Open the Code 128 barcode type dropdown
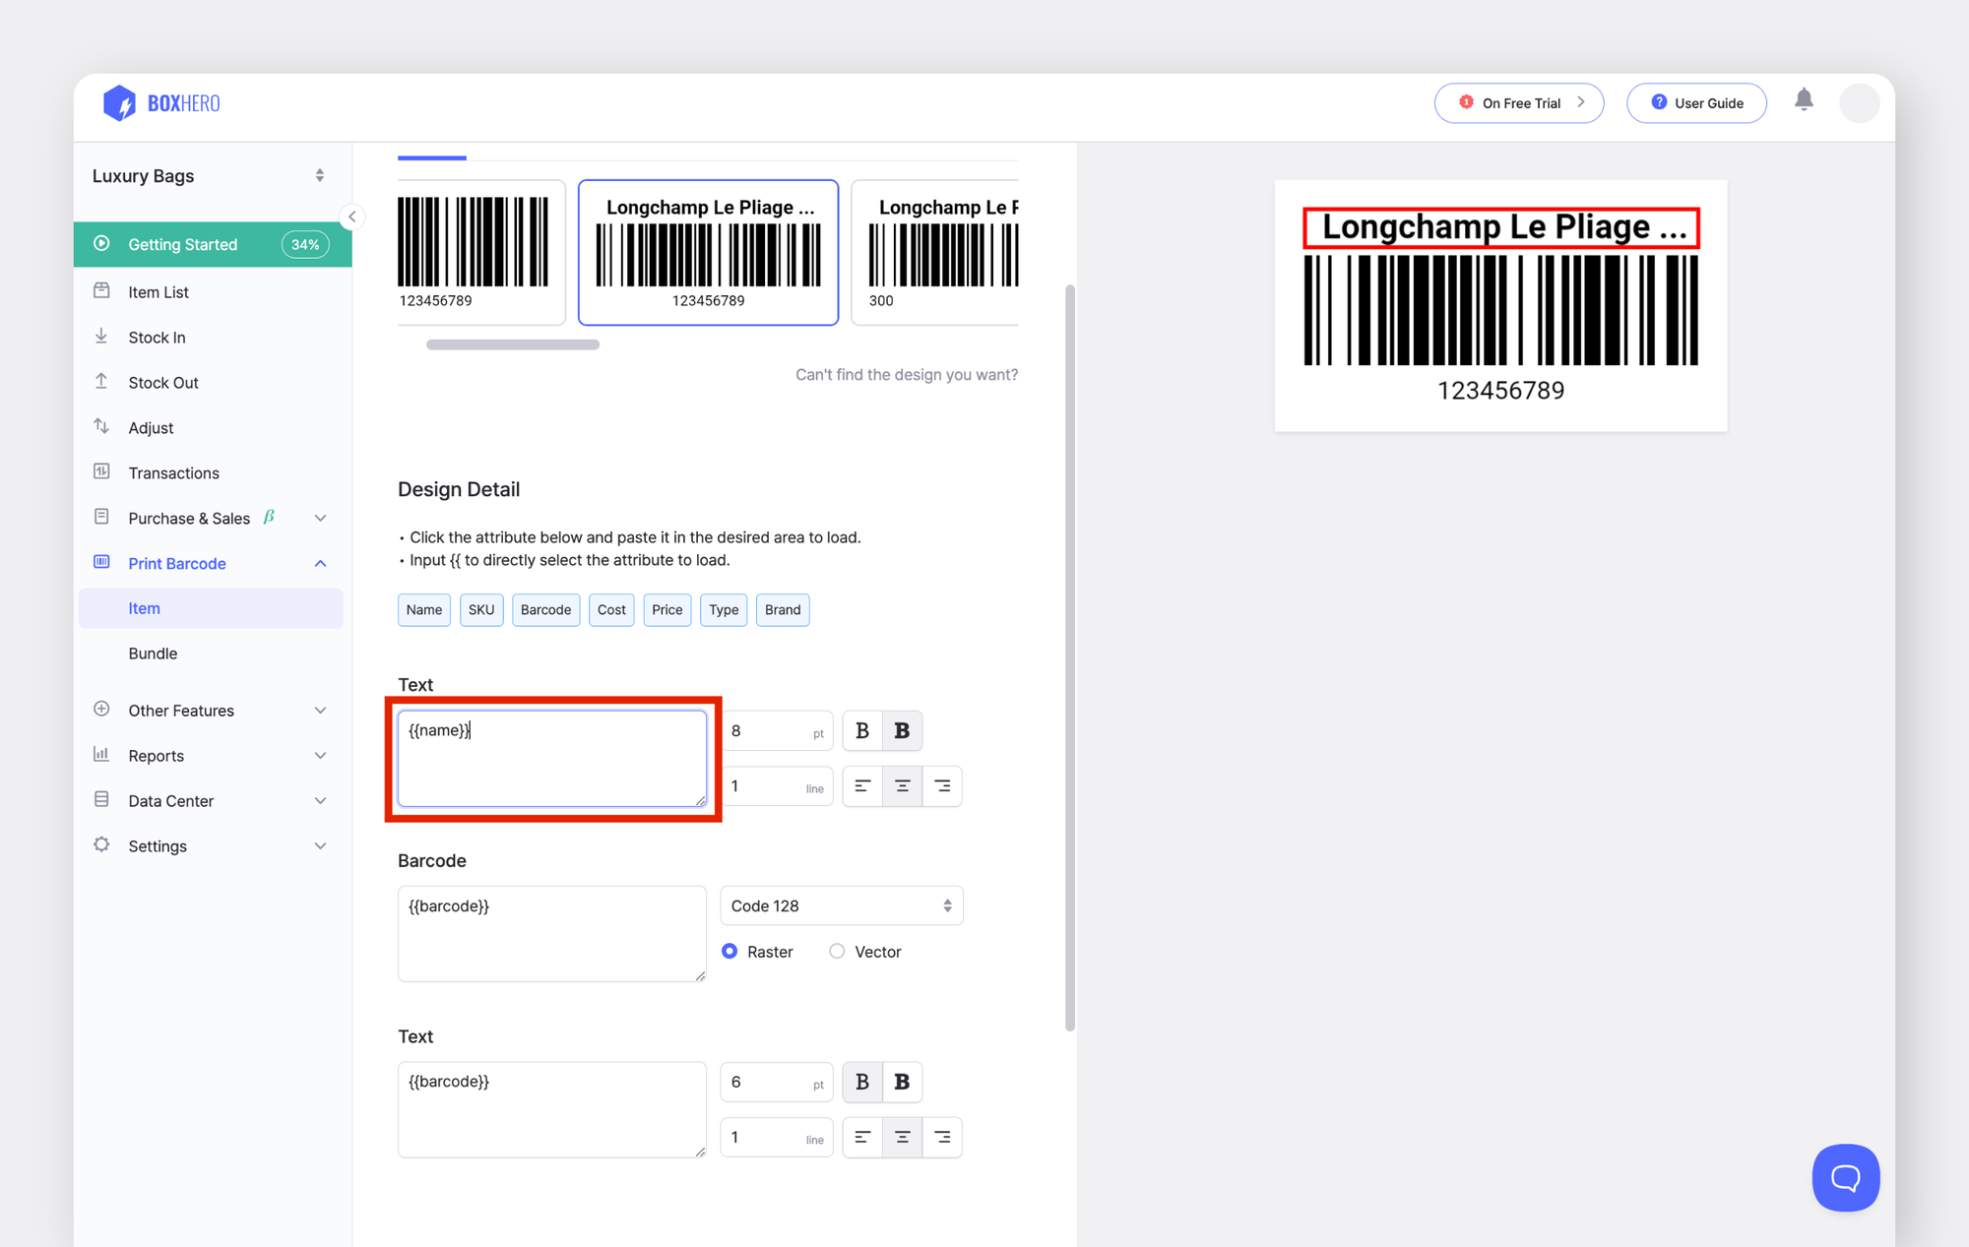The height and width of the screenshot is (1247, 1969). 841,905
